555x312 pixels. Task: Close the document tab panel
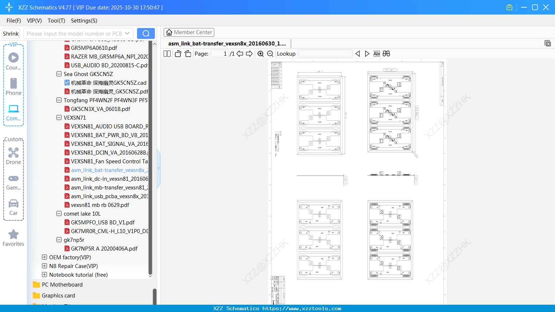click(x=548, y=43)
